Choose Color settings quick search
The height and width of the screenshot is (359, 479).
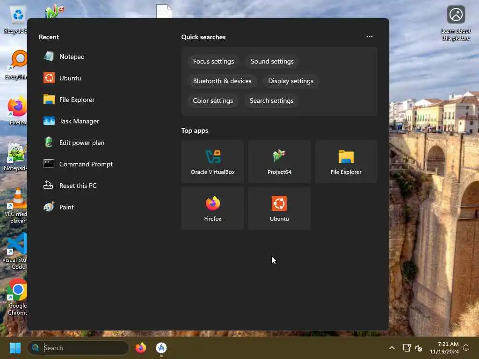(x=213, y=101)
